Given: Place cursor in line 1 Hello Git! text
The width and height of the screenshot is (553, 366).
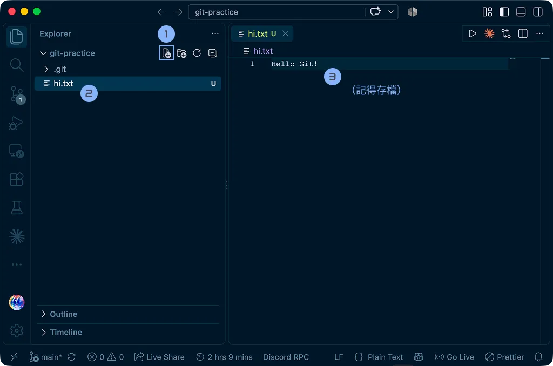Looking at the screenshot, I should (294, 64).
